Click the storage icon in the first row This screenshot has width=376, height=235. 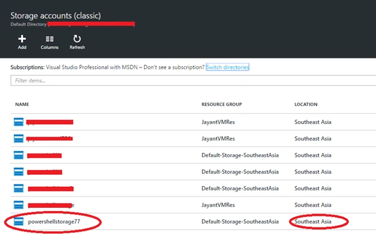point(19,122)
